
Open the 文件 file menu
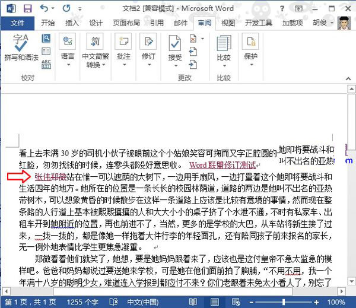pyautogui.click(x=18, y=23)
